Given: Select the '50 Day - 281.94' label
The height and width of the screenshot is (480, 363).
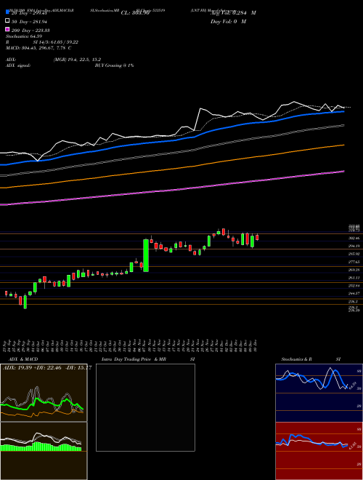Looking at the screenshot, I should pyautogui.click(x=29, y=22).
